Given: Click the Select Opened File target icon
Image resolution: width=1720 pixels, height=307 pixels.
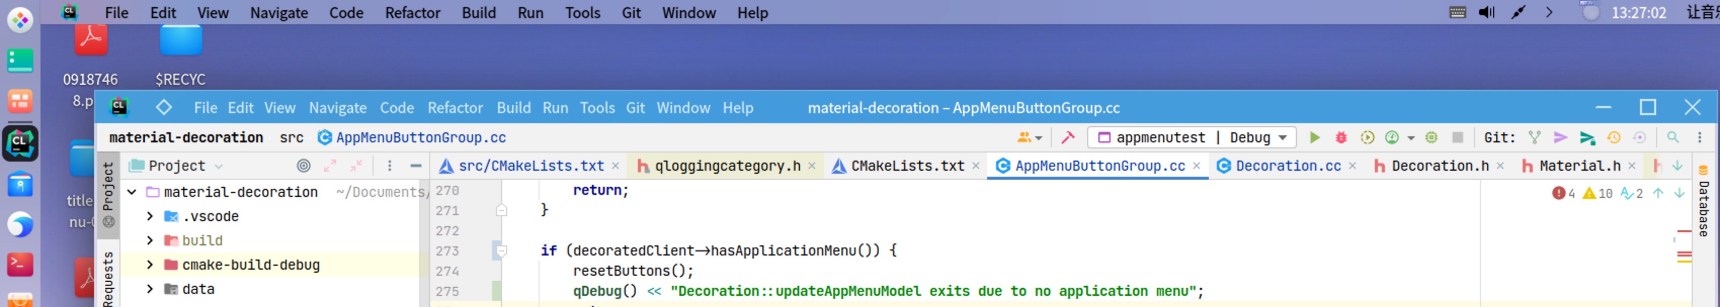Looking at the screenshot, I should (304, 166).
